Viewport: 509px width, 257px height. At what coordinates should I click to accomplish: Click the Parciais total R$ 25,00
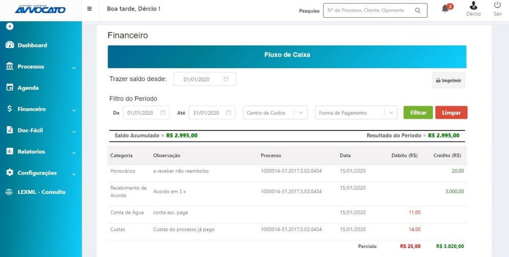(x=410, y=246)
